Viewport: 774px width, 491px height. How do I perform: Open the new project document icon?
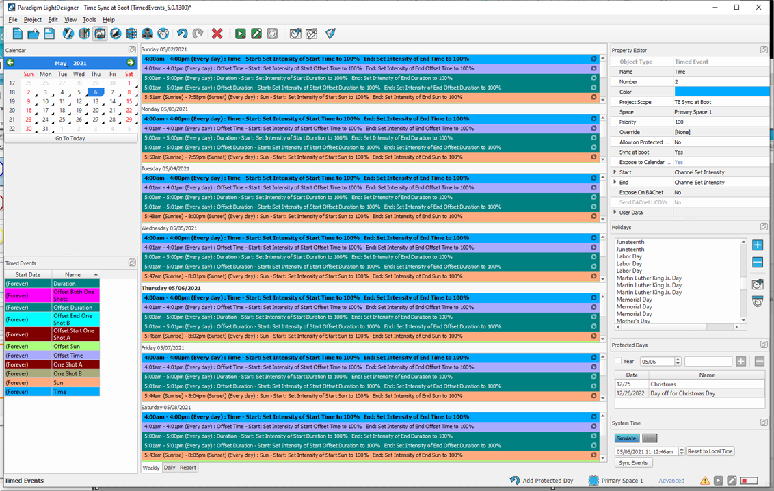[18, 34]
